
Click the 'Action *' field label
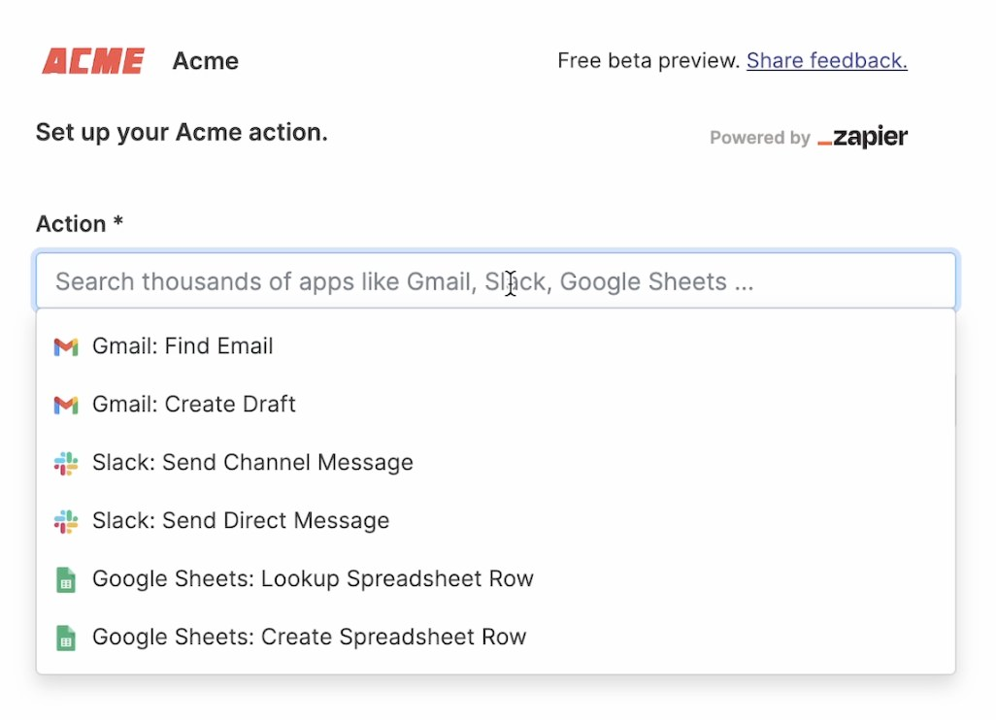tap(80, 224)
